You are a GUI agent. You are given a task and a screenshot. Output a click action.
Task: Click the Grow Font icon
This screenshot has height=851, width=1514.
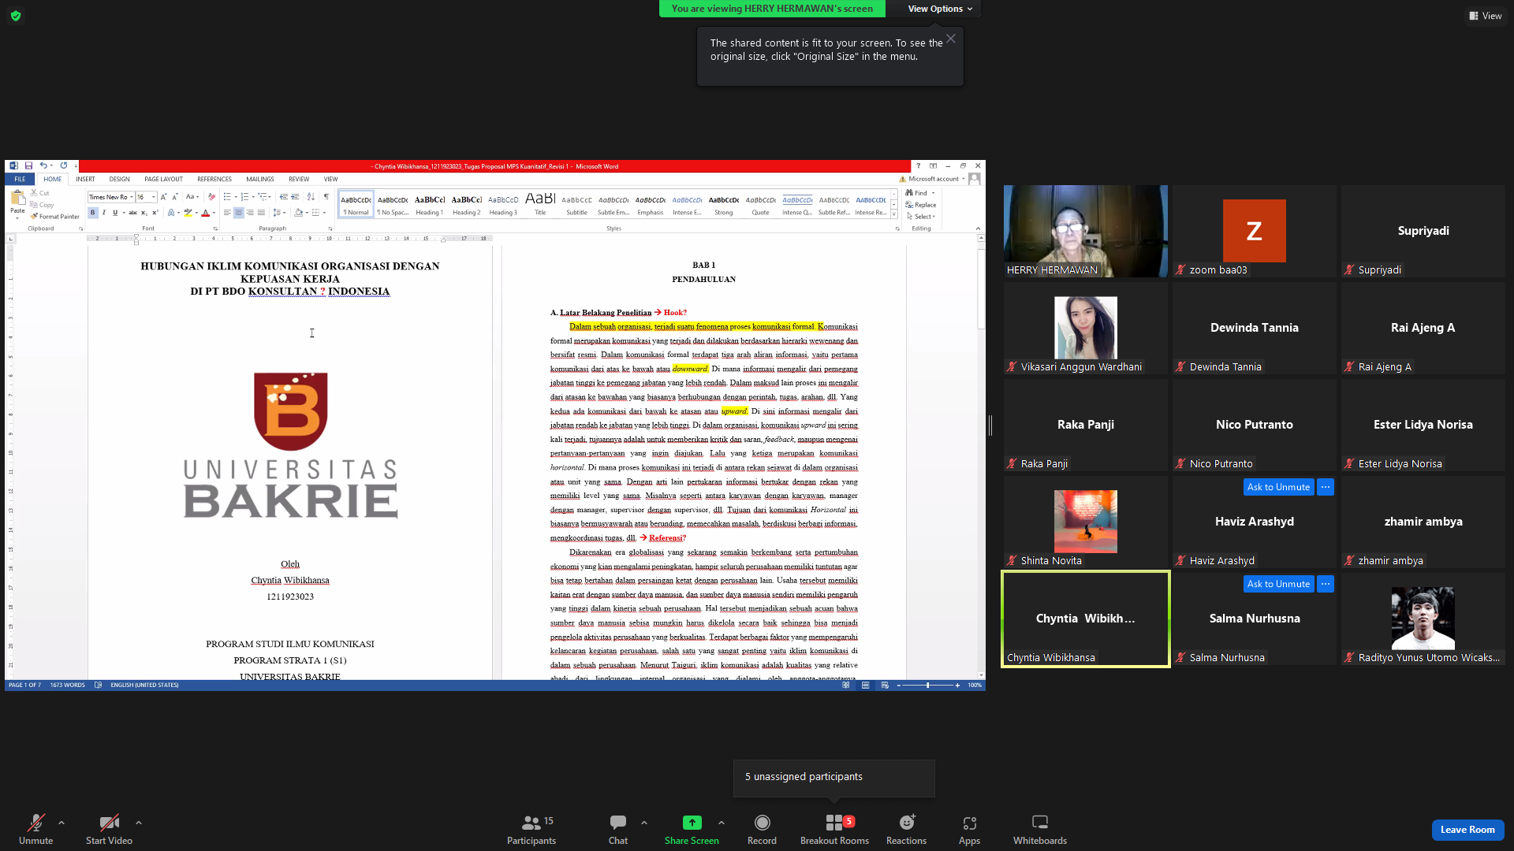click(x=164, y=197)
